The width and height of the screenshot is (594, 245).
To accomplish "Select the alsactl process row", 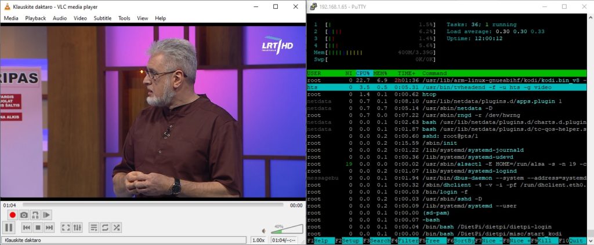I will coord(447,164).
